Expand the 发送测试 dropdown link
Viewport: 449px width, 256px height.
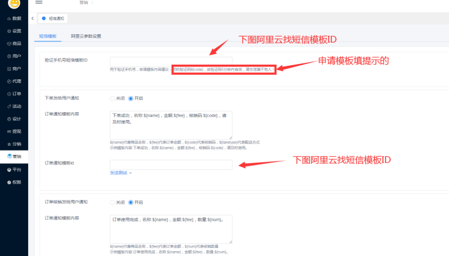point(121,172)
